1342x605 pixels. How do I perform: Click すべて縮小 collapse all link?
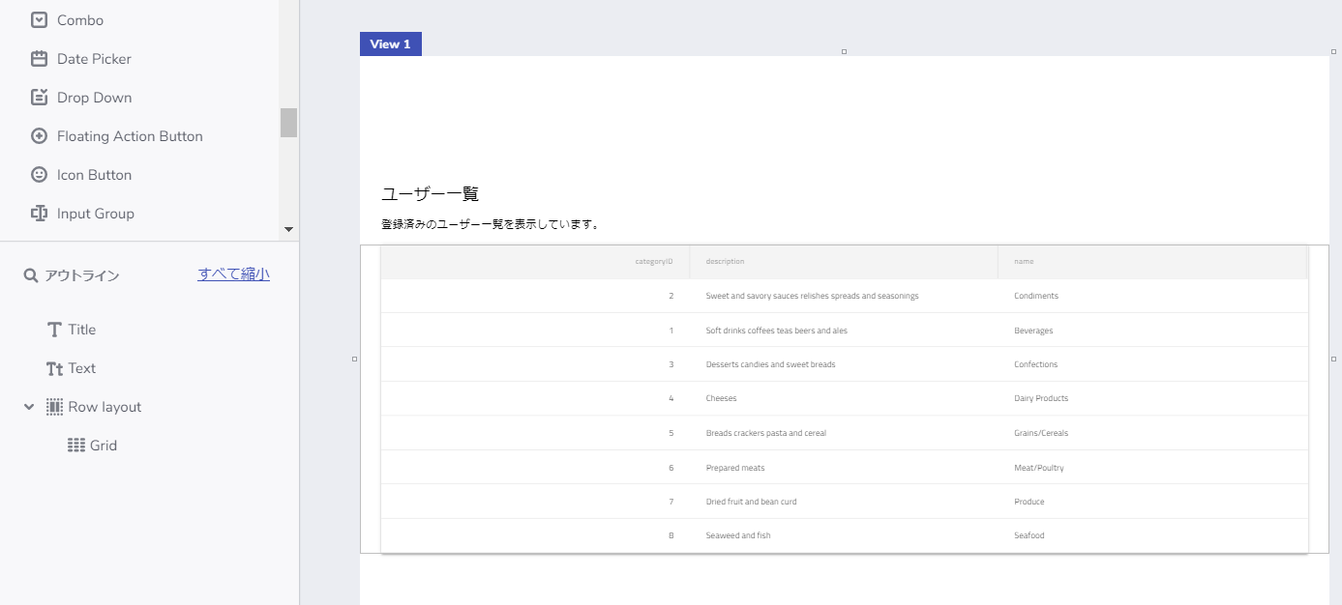[233, 274]
